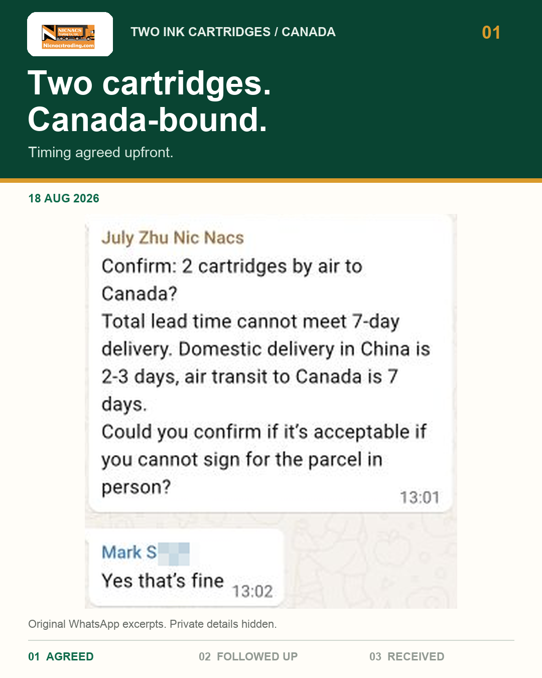This screenshot has width=542, height=678.
Task: Click the slide number 01 indicator
Action: (491, 33)
